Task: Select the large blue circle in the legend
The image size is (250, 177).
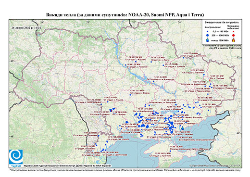Action: pyautogui.click(x=208, y=35)
